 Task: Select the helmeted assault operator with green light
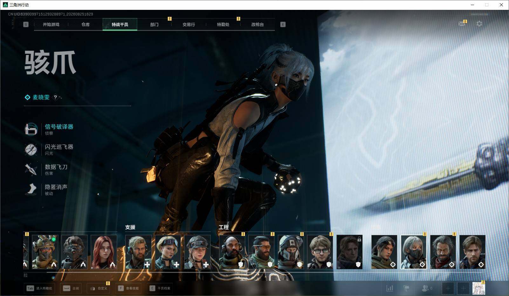(45, 252)
